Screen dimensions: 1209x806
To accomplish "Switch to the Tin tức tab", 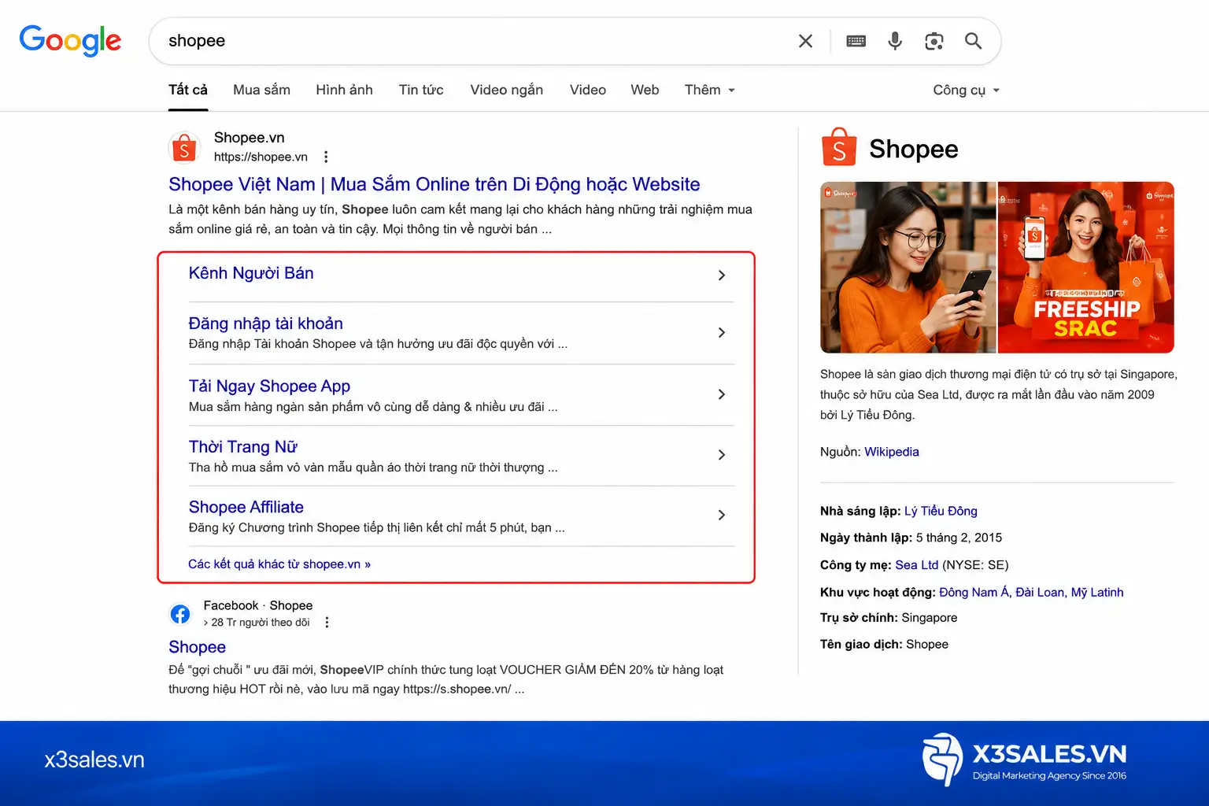I will [421, 90].
